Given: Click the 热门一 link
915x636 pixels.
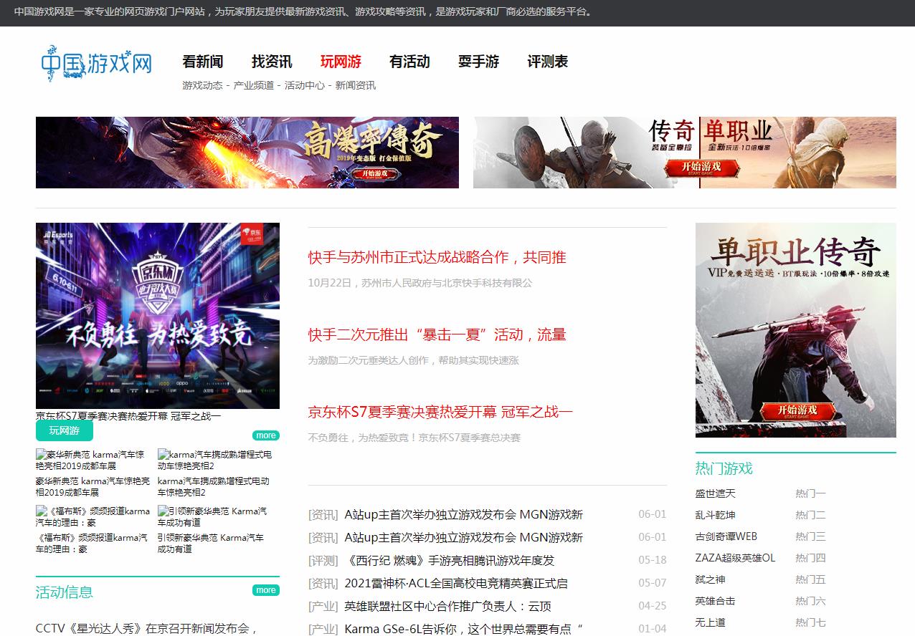Looking at the screenshot, I should tap(811, 493).
